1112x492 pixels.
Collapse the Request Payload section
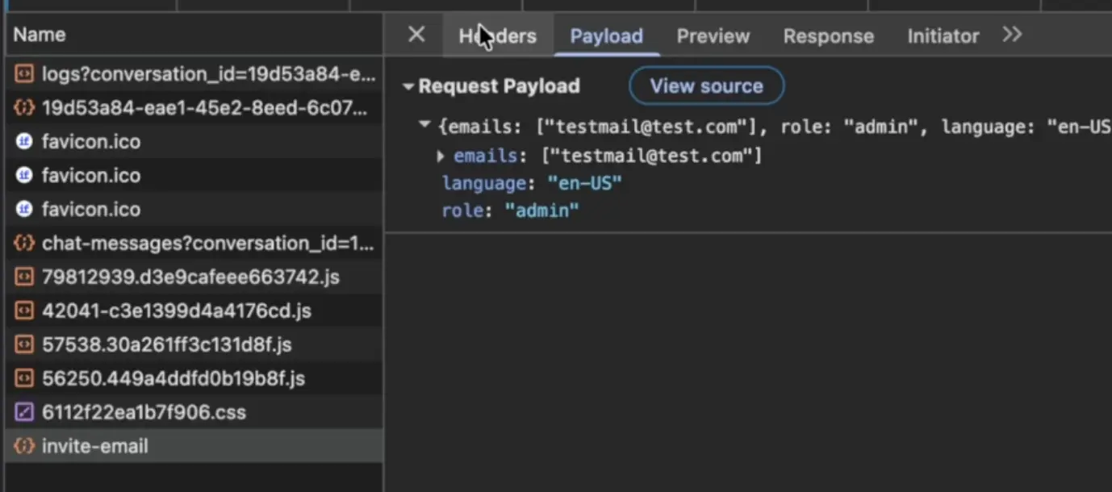408,87
